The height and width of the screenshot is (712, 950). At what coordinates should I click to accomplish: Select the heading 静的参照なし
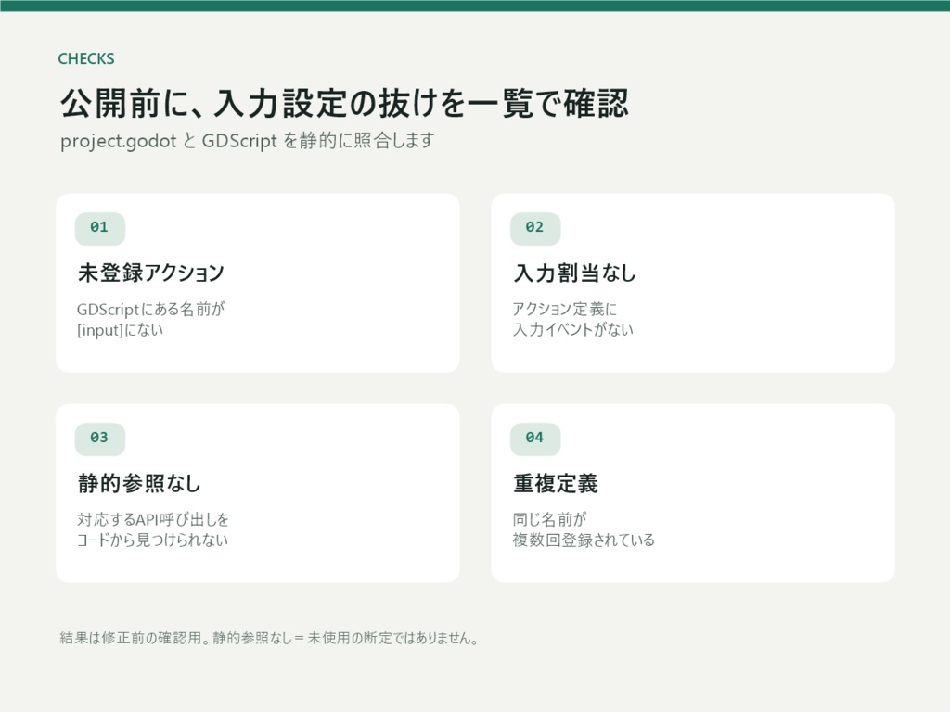point(139,483)
